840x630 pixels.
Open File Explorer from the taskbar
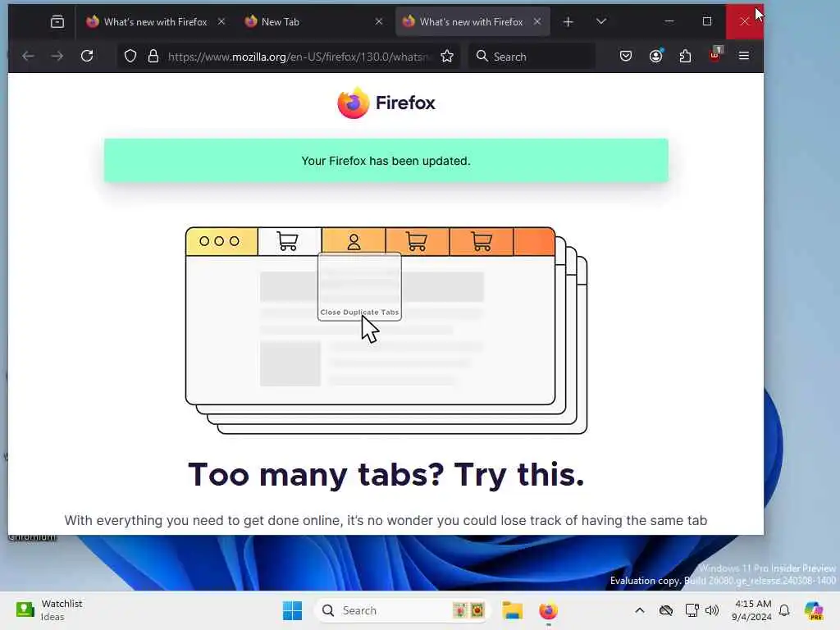click(512, 610)
